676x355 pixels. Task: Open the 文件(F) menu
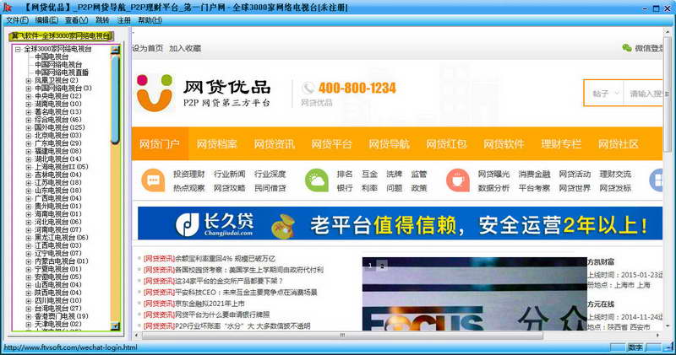click(x=17, y=20)
